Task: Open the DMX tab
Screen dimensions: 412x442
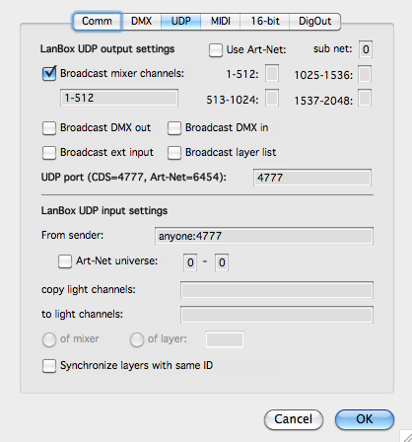Action: point(141,22)
